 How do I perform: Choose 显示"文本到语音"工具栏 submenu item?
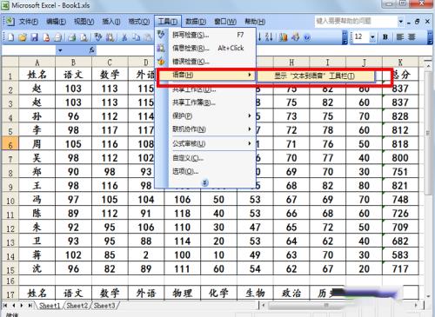click(315, 76)
